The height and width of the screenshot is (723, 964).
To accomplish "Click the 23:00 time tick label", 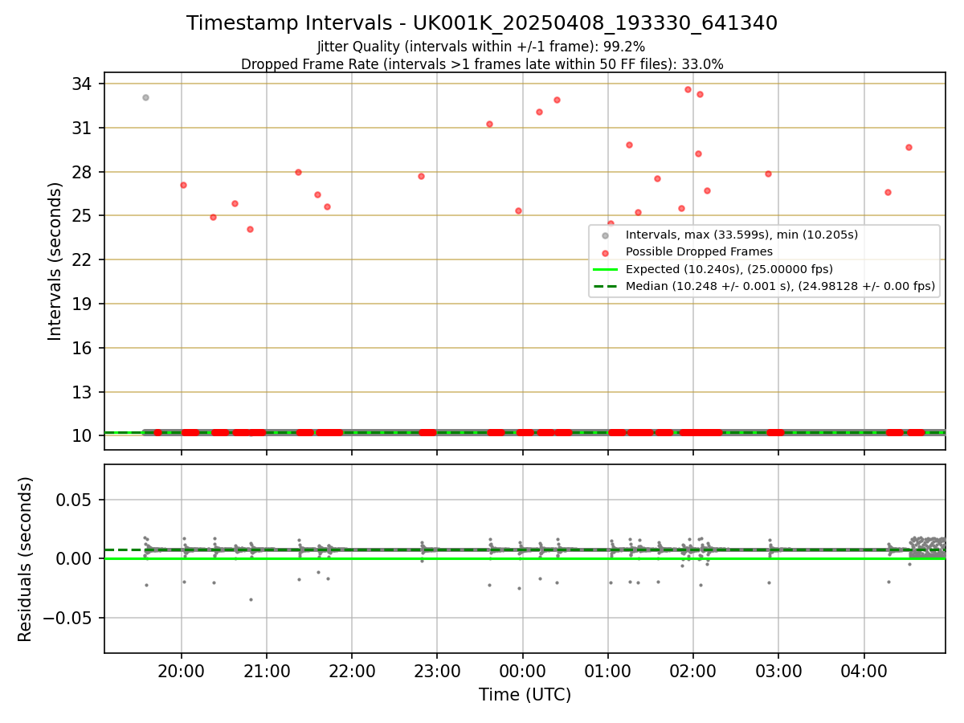I will click(x=437, y=672).
